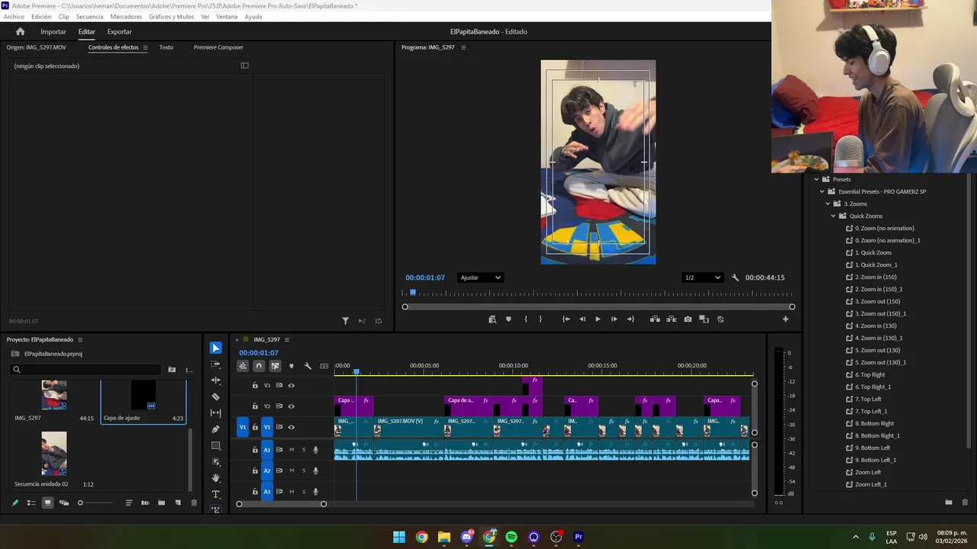Click Mark Out bracket button
The image size is (977, 549).
[x=540, y=319]
